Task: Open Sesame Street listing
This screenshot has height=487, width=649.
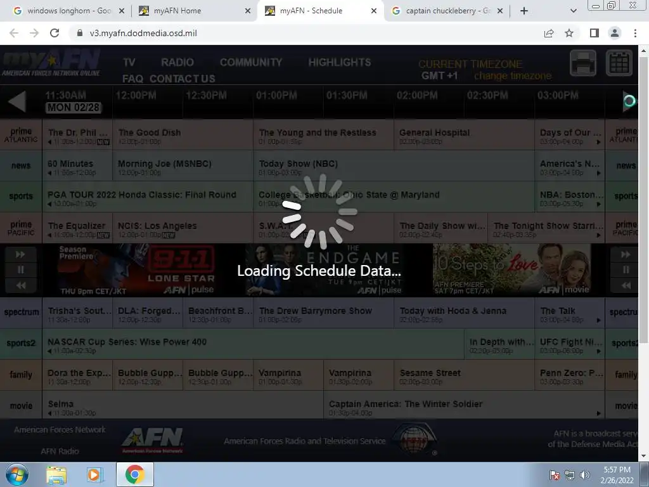Action: pyautogui.click(x=464, y=375)
